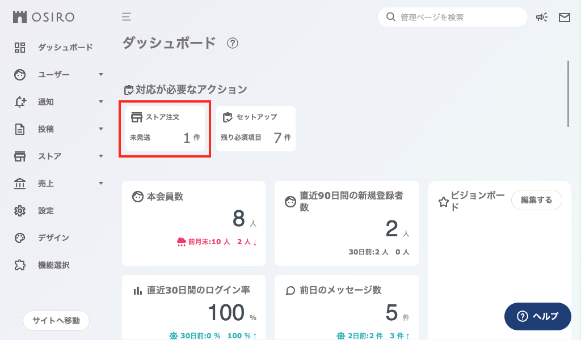Click the 機能選択 puzzle icon in sidebar
The width and height of the screenshot is (581, 340).
pyautogui.click(x=20, y=265)
